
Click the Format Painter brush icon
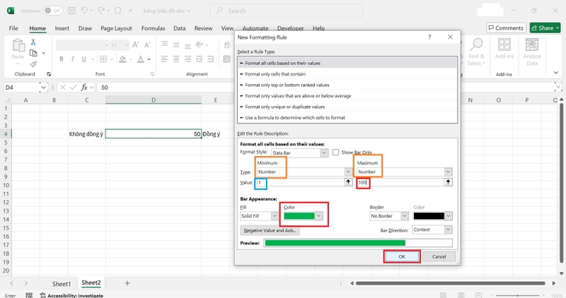pos(33,64)
